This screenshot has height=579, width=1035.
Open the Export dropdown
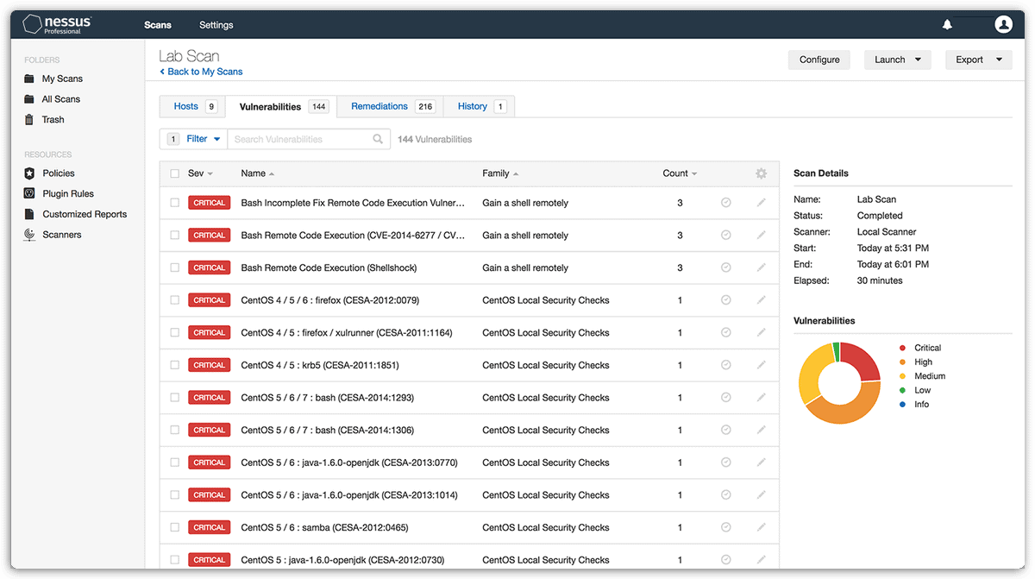[979, 60]
